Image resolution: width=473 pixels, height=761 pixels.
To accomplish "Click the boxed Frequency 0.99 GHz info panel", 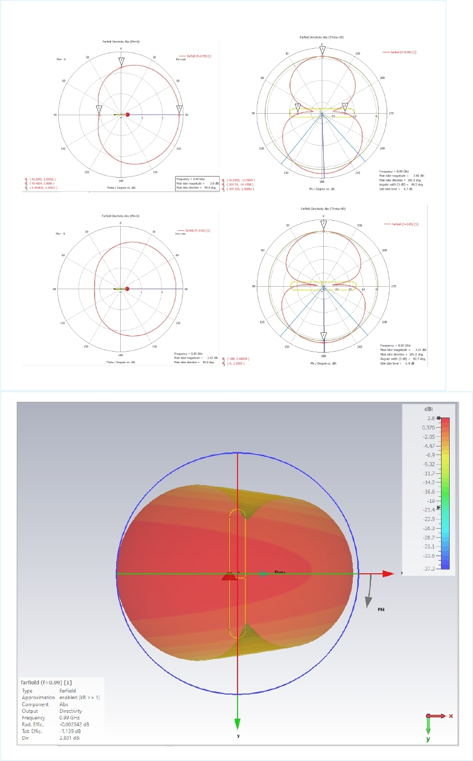I will [x=197, y=183].
